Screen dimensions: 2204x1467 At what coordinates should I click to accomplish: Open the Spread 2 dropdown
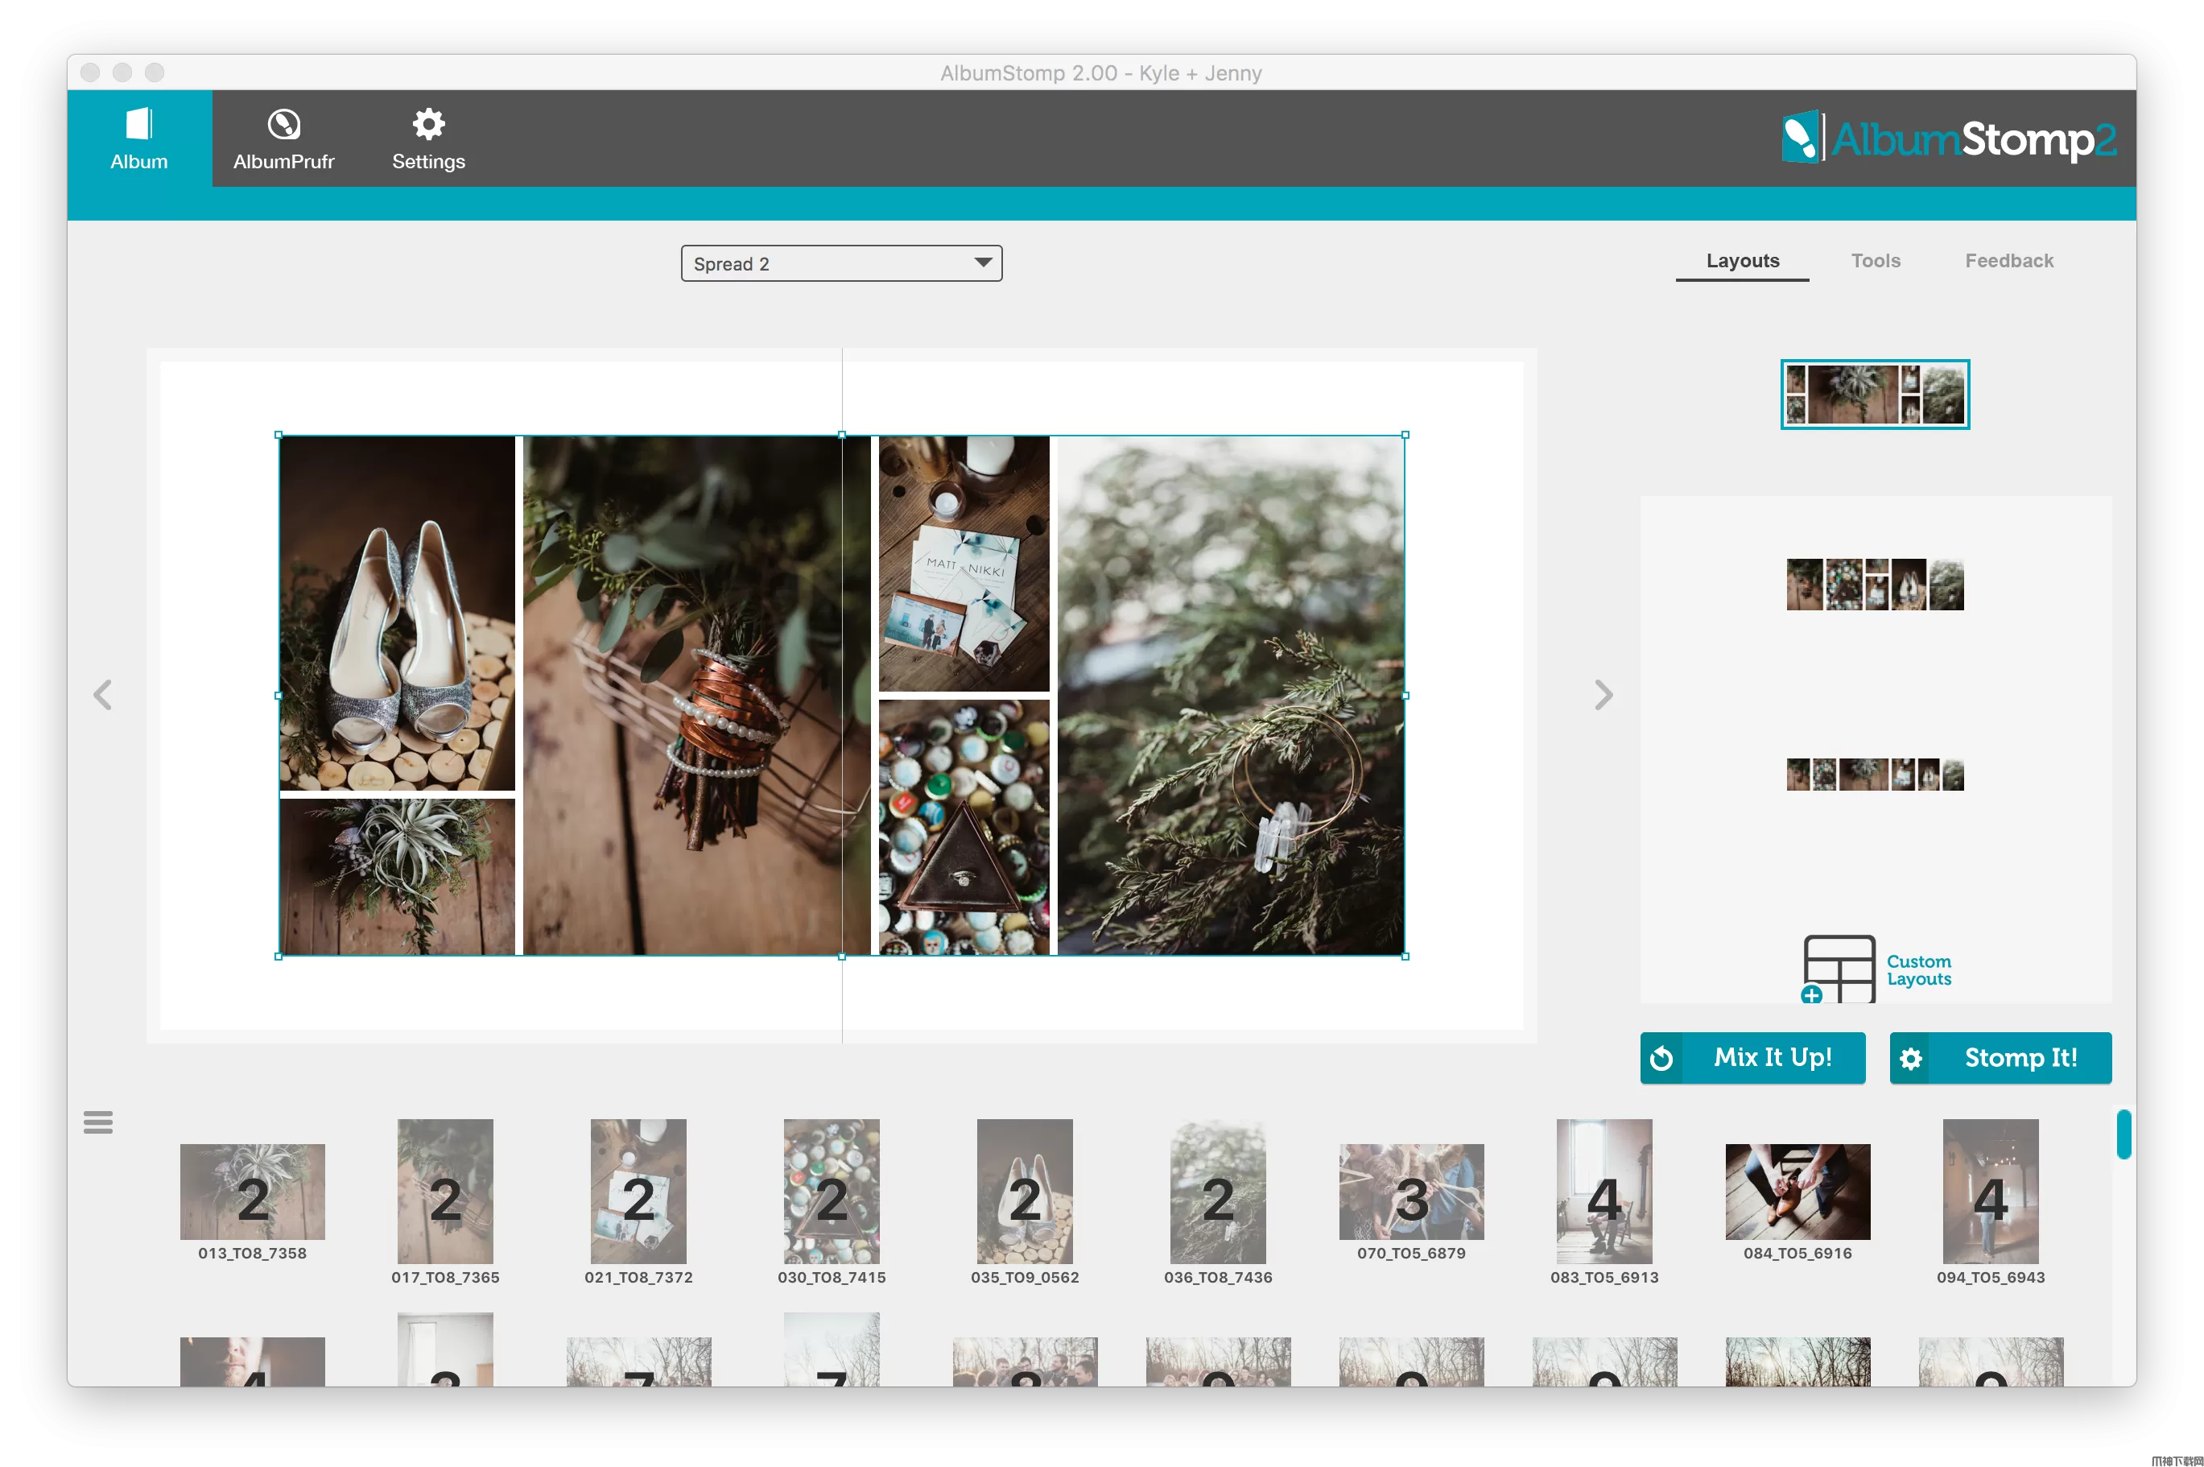click(840, 263)
